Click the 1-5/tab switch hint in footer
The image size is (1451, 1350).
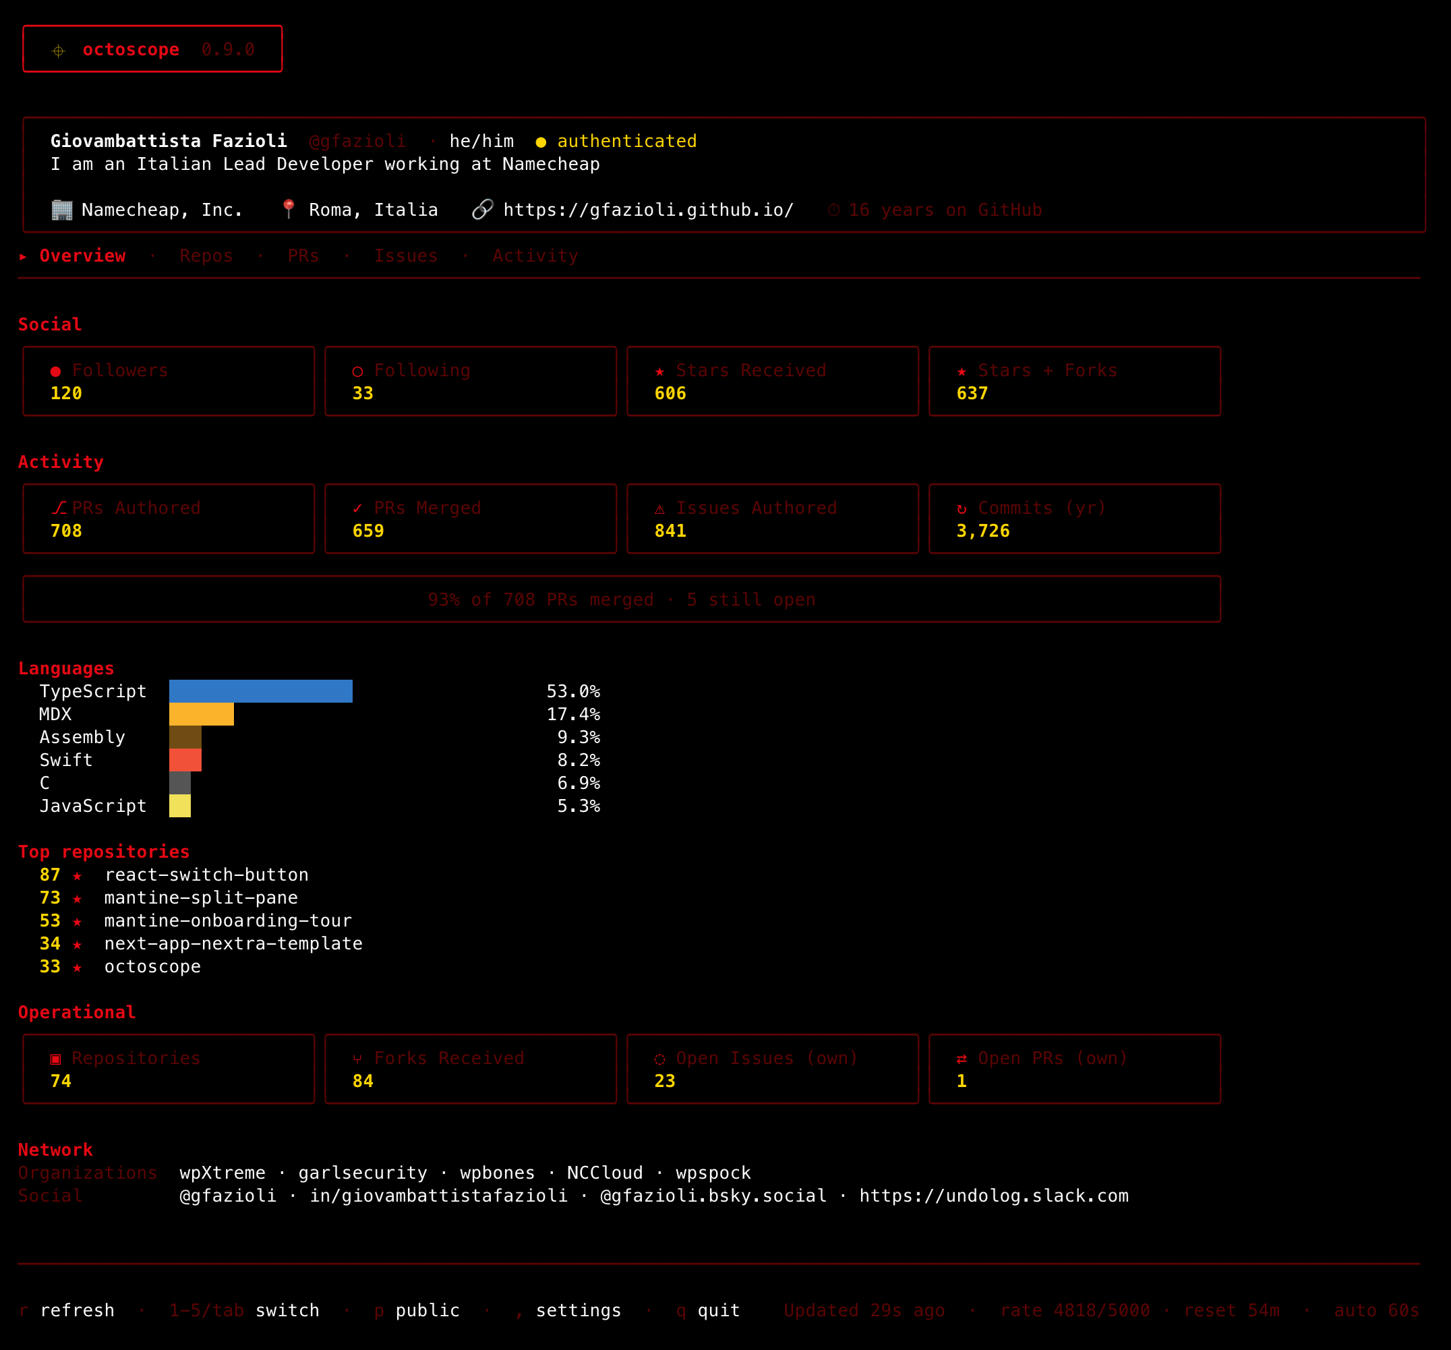pyautogui.click(x=245, y=1310)
